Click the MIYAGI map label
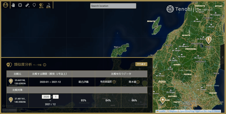The width and height of the screenshot is (226, 114). pos(218,6)
